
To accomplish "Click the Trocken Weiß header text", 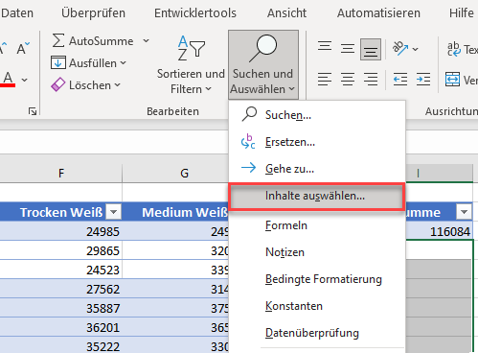I will coord(61,212).
